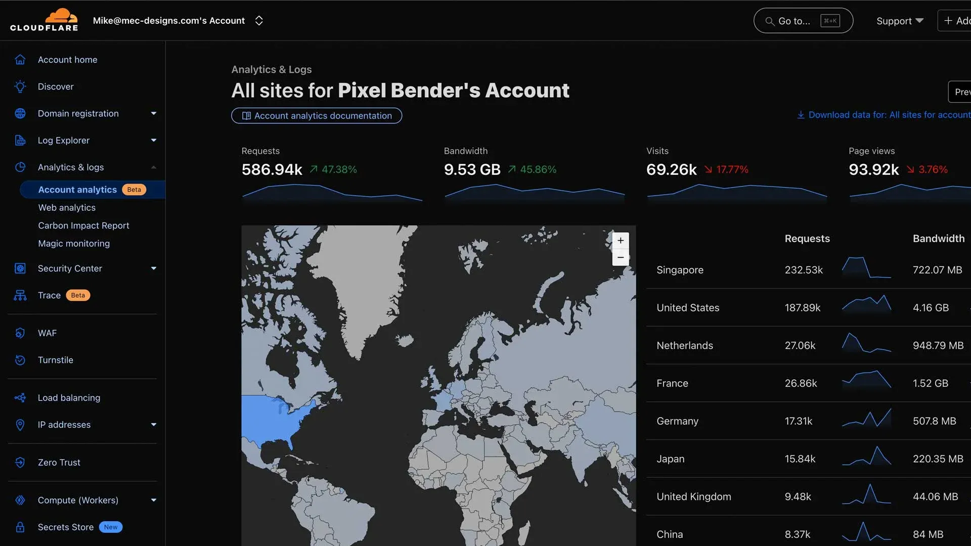The image size is (971, 546).
Task: Open the Support dropdown
Action: point(899,21)
